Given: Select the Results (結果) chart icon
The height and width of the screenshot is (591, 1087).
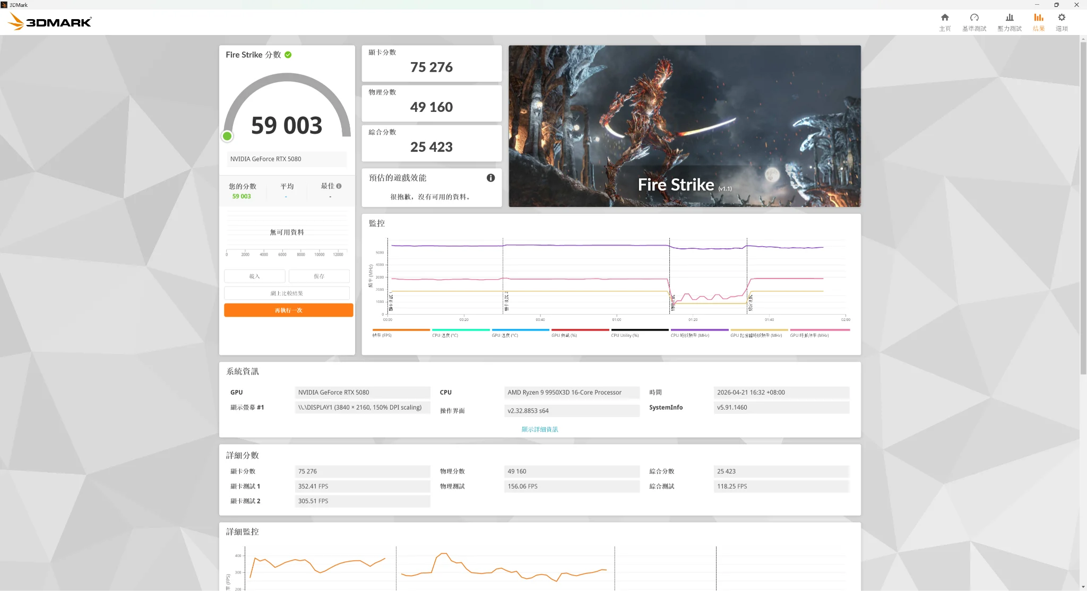Looking at the screenshot, I should pyautogui.click(x=1039, y=22).
